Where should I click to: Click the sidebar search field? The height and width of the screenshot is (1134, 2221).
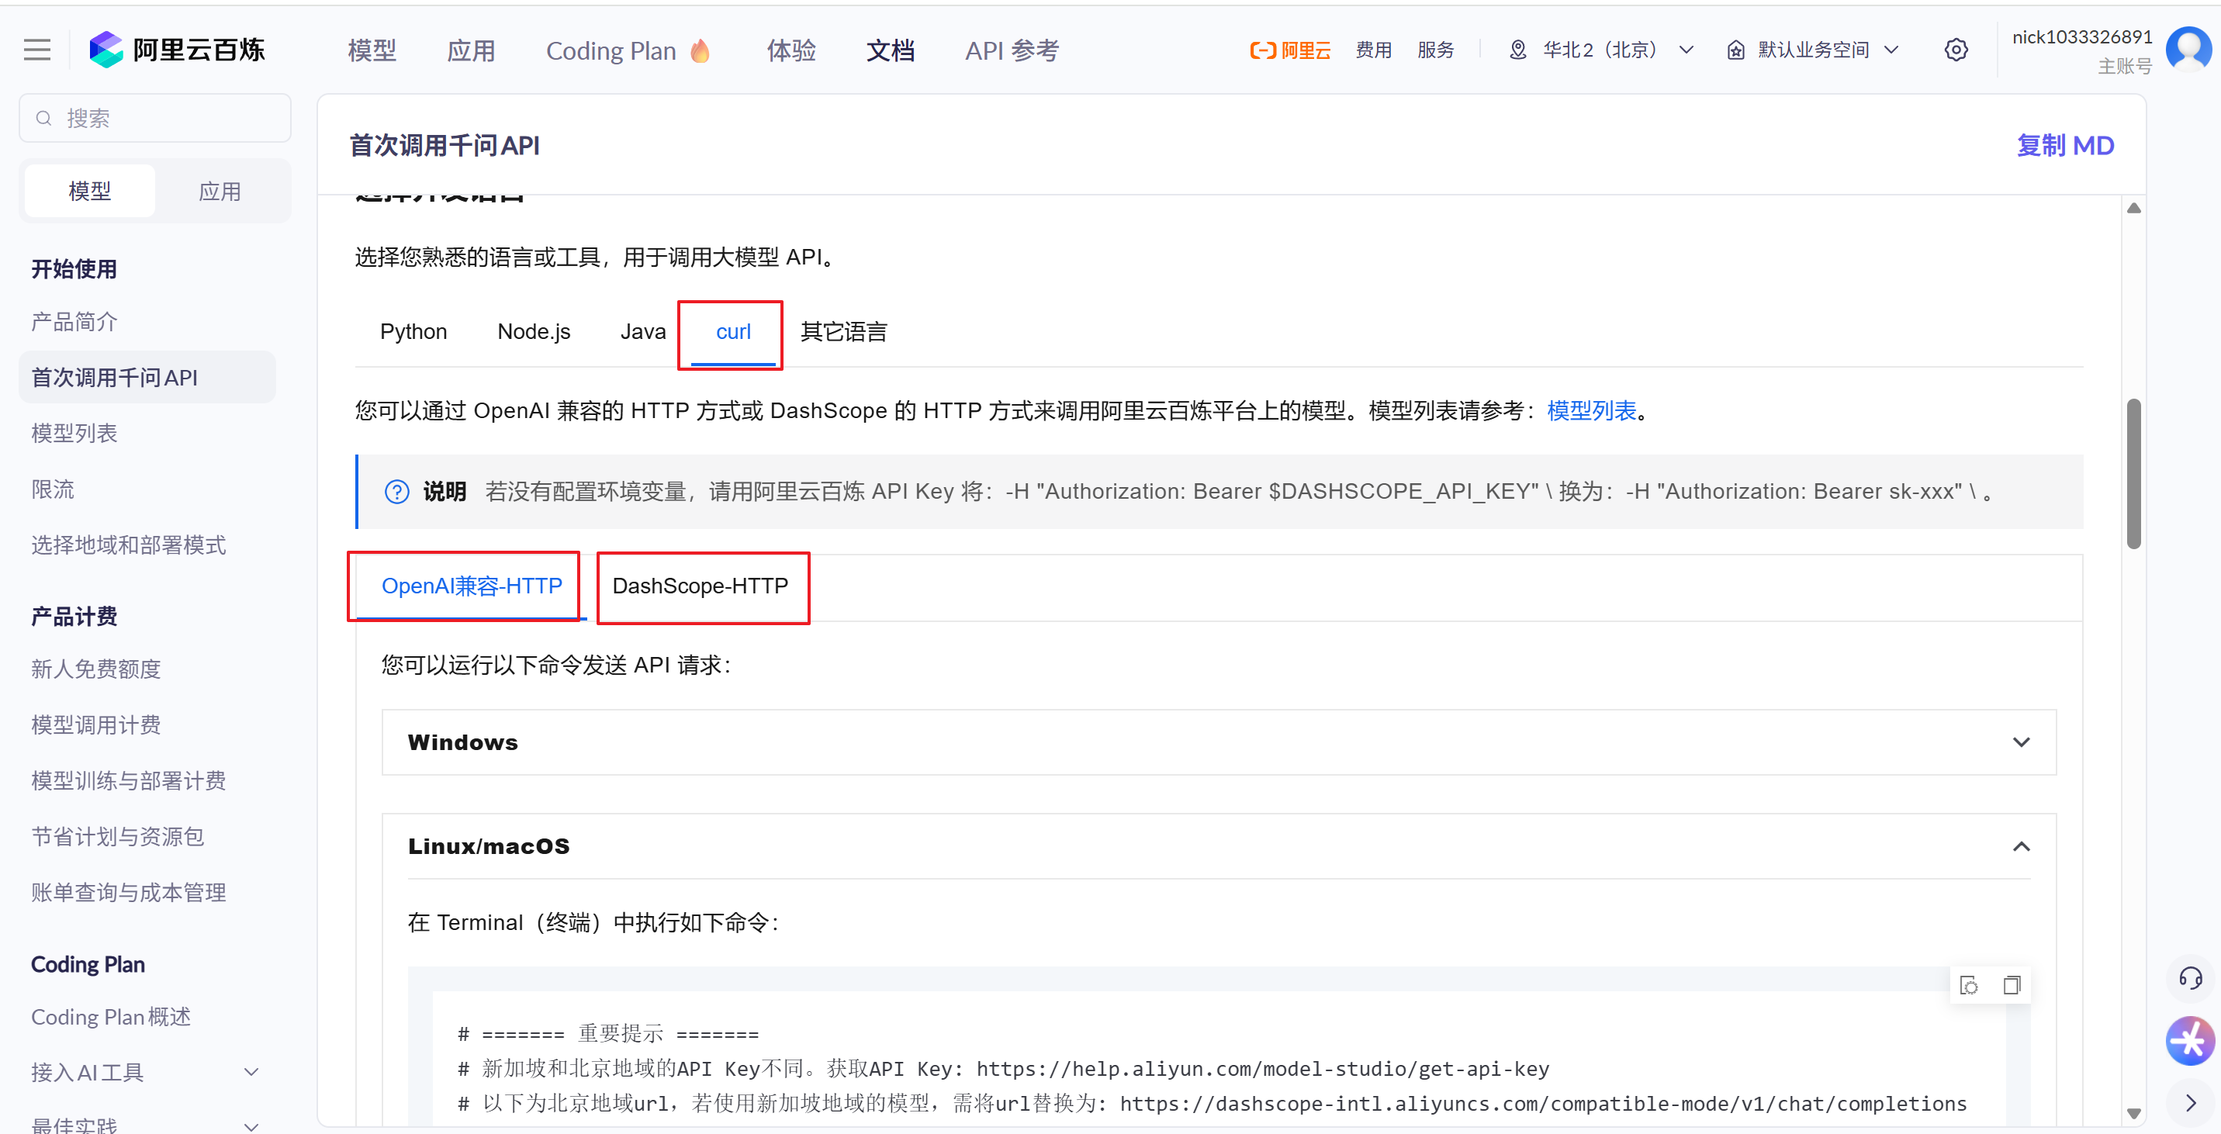click(x=155, y=118)
